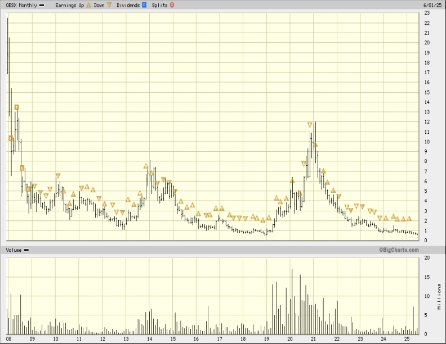Click year label 14 on the time axis

pyautogui.click(x=149, y=339)
